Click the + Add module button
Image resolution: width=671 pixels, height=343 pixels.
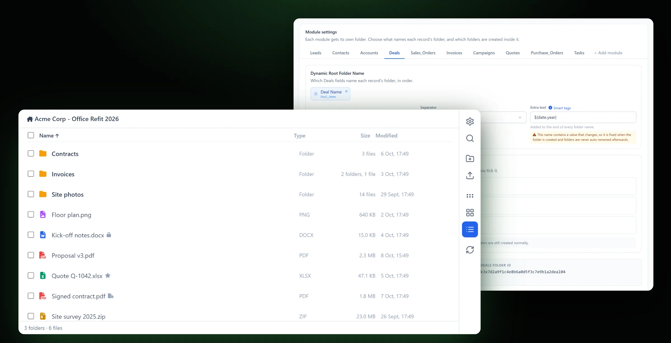pyautogui.click(x=608, y=53)
